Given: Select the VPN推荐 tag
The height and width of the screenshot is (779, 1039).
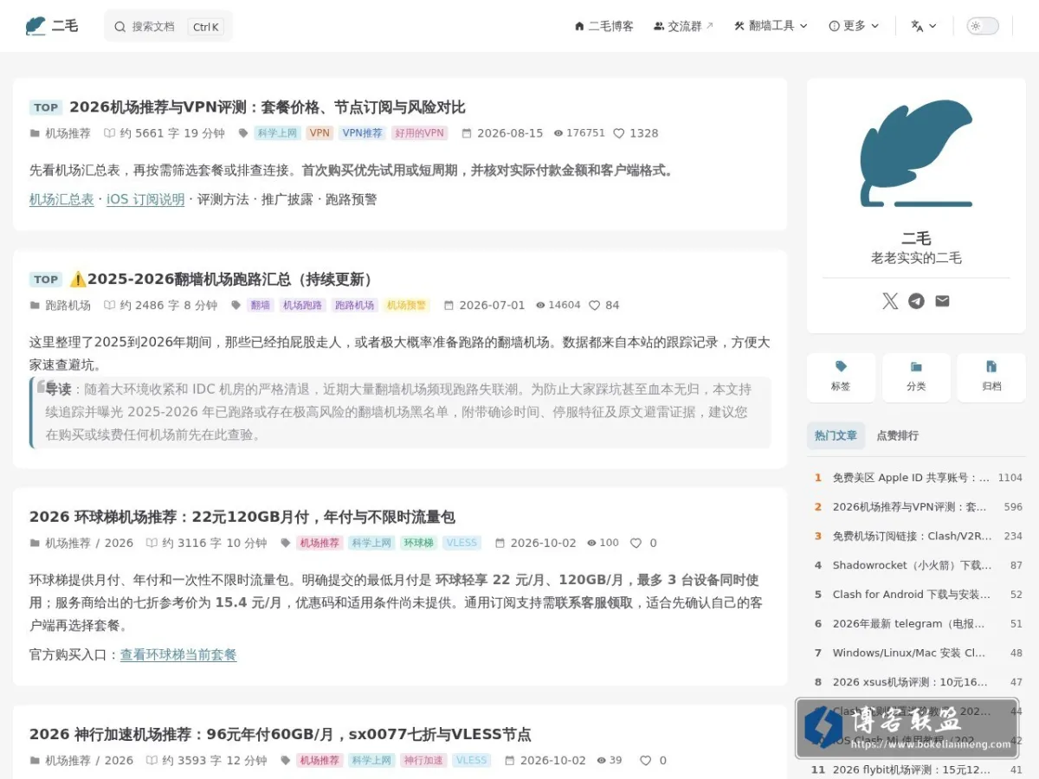Looking at the screenshot, I should [x=362, y=133].
